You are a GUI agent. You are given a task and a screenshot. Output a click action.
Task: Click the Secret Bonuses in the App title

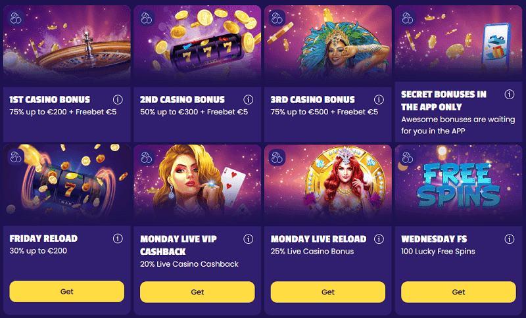pyautogui.click(x=443, y=100)
